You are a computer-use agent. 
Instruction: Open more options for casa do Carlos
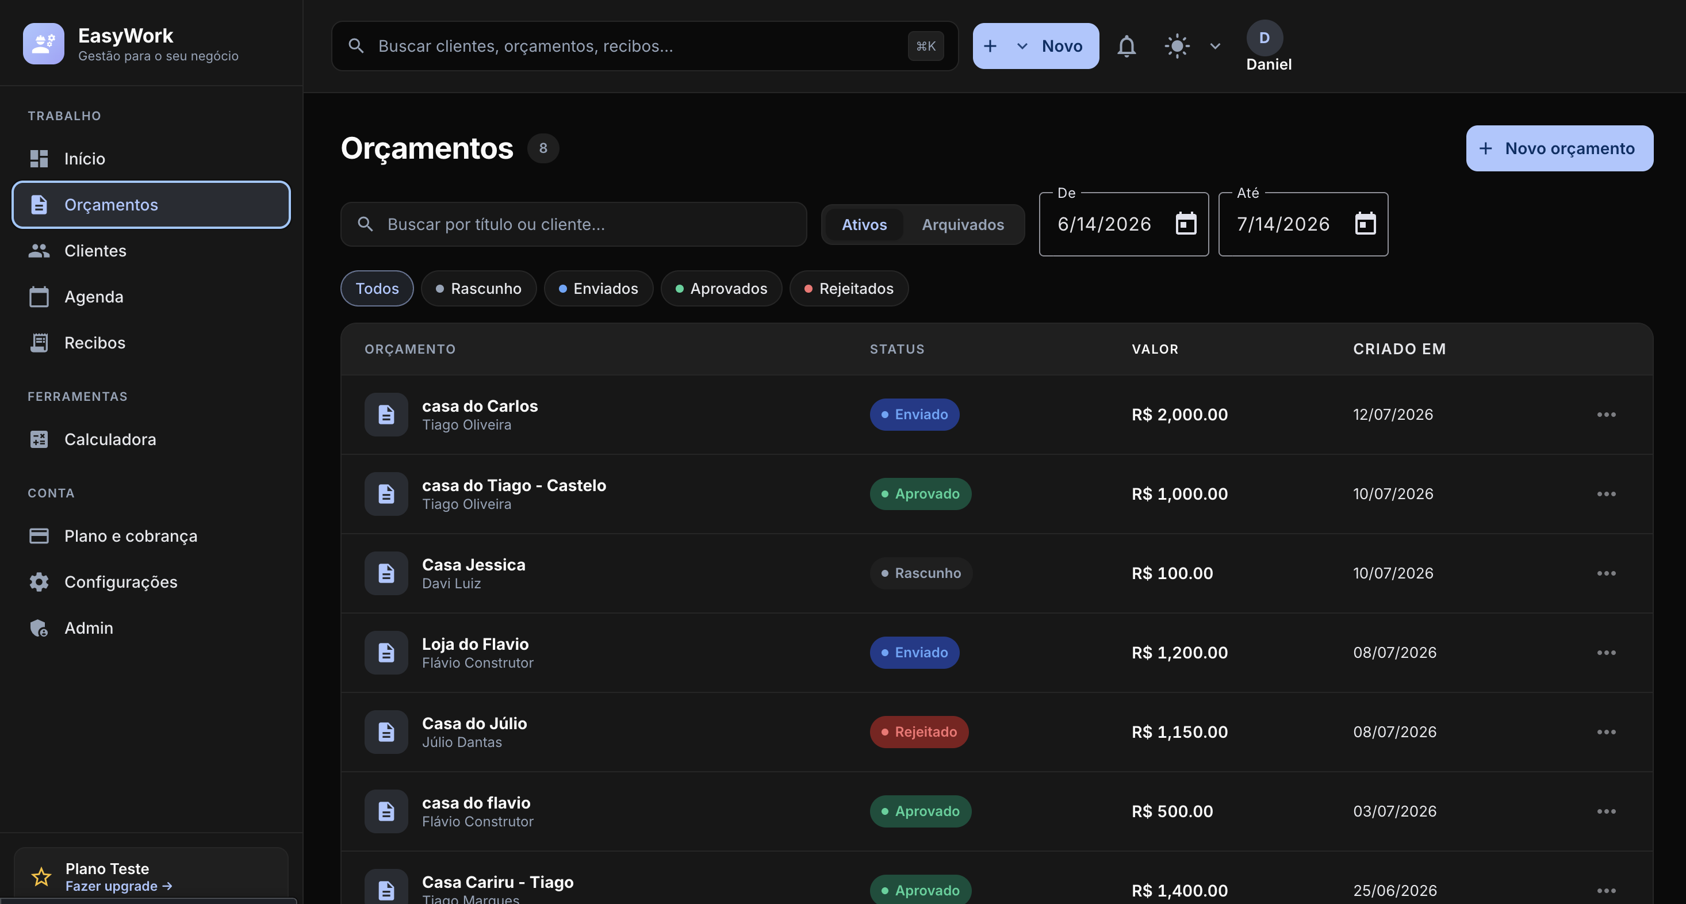(1606, 415)
